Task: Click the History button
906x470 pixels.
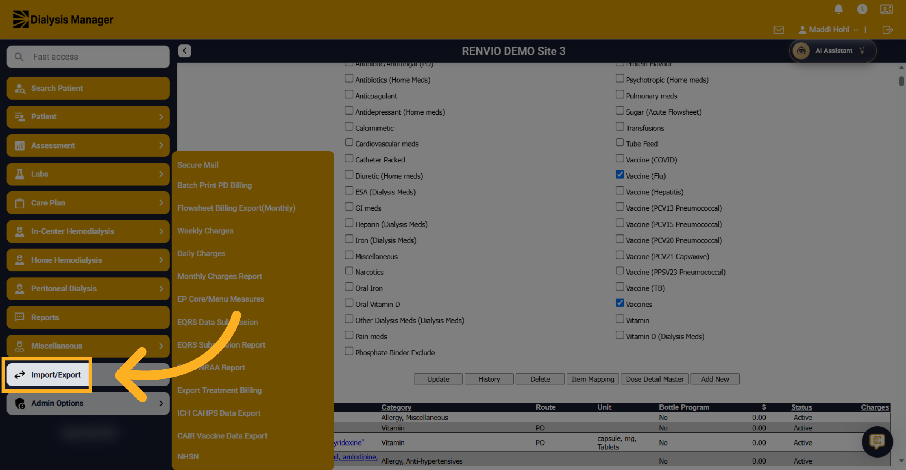Action: tap(489, 379)
